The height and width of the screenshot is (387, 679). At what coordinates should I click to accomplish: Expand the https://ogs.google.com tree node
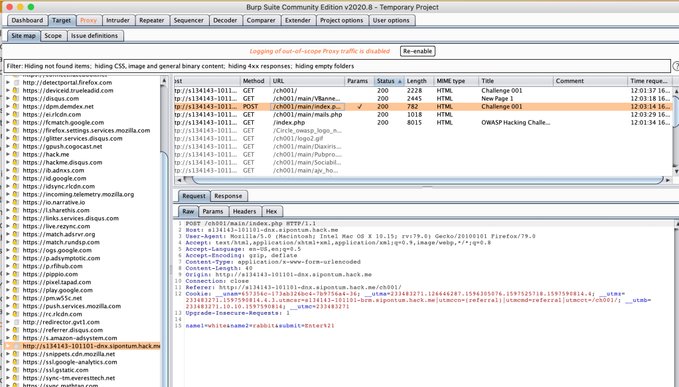click(8, 250)
